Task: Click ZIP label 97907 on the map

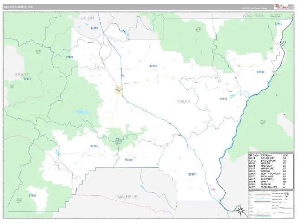Action: coord(192,175)
